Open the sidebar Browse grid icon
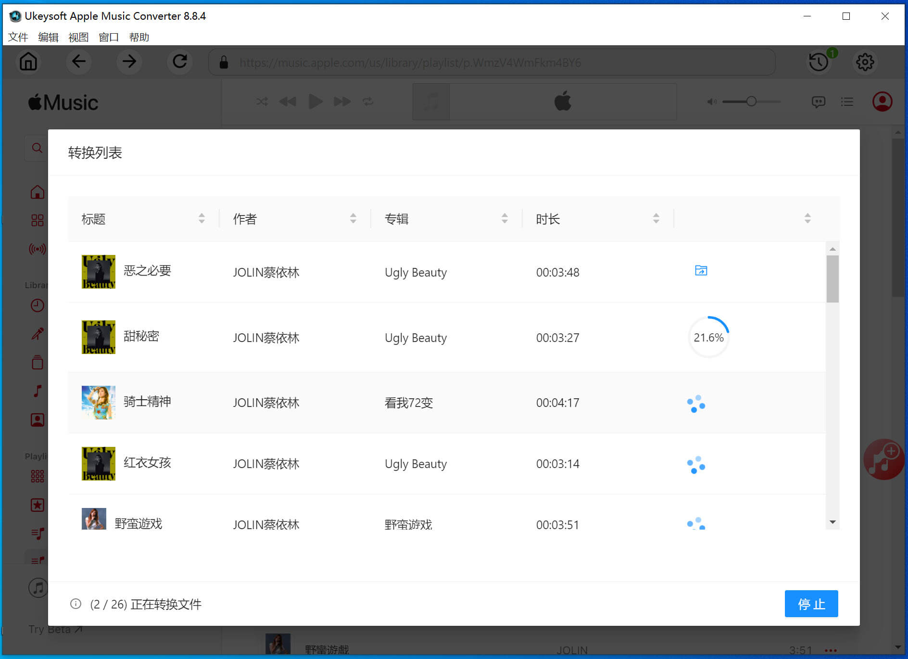This screenshot has width=908, height=659. [x=37, y=220]
